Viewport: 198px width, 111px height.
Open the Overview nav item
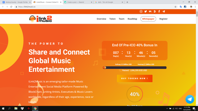tap(101, 19)
